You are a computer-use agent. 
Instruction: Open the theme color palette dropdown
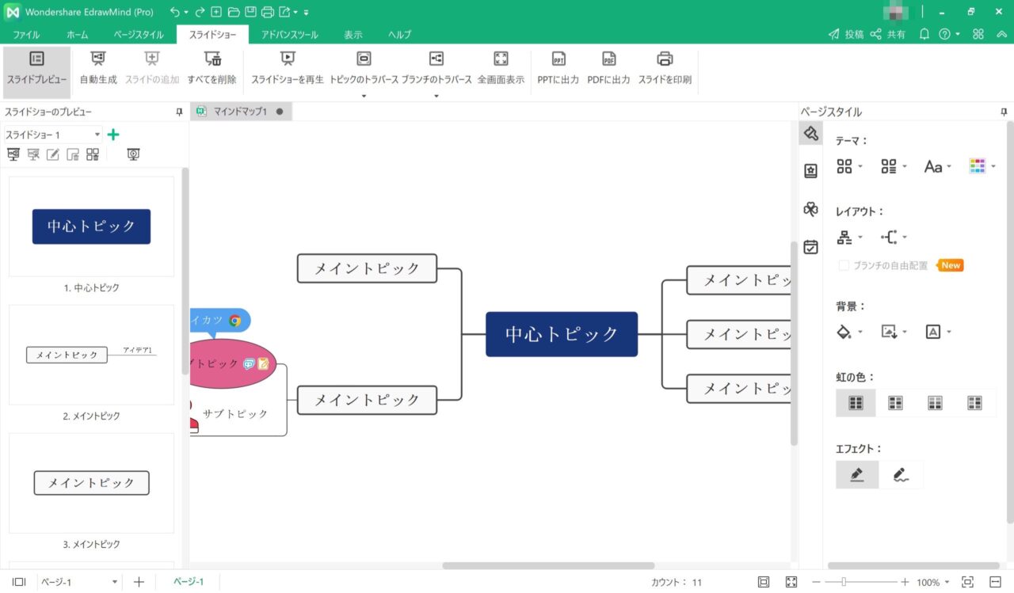click(x=982, y=166)
